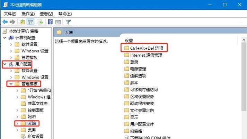Image resolution: width=247 pixels, height=139 pixels.
Task: Click the export list toolbar icon
Action: [x=40, y=22]
